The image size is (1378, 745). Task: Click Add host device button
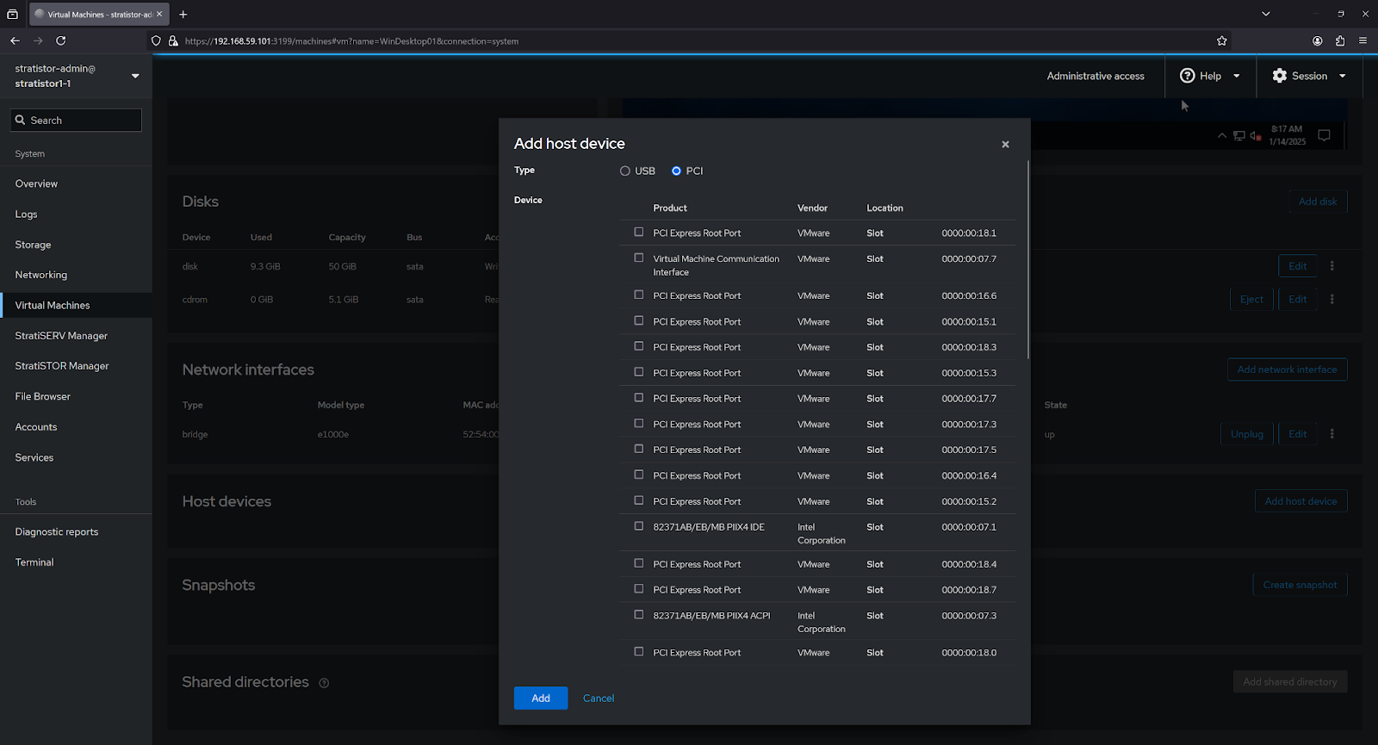coord(1300,501)
